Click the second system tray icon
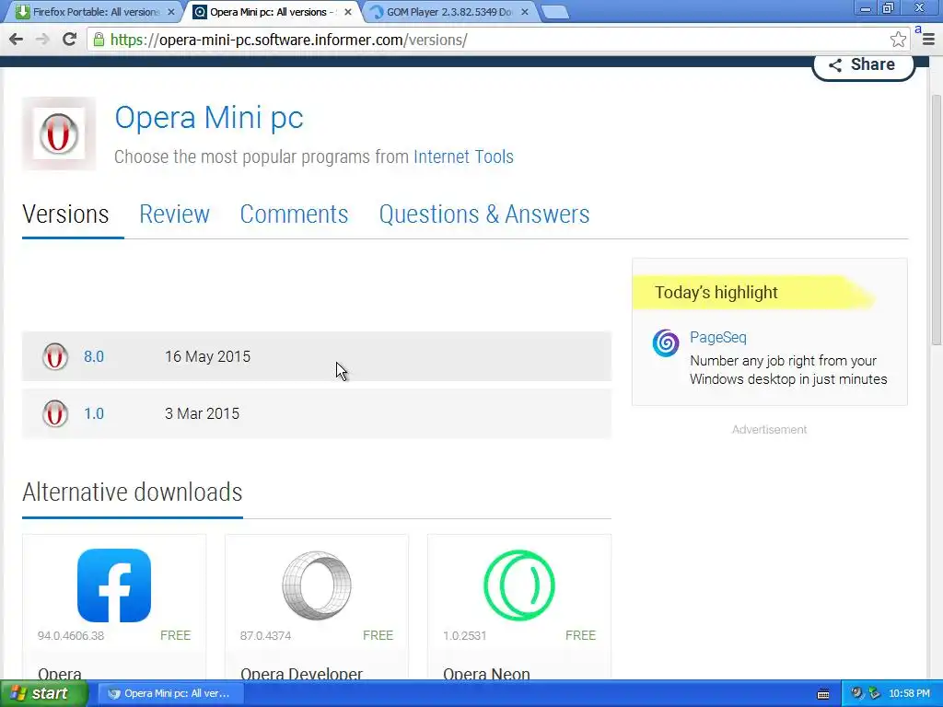The width and height of the screenshot is (943, 707). click(875, 693)
